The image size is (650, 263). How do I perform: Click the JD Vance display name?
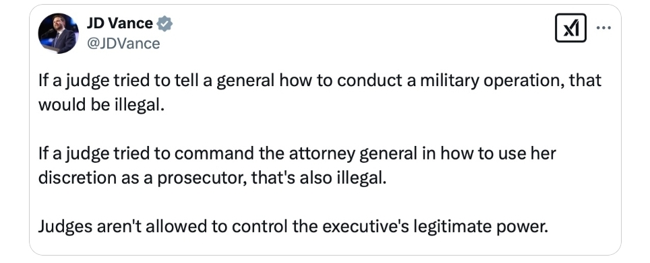[120, 24]
